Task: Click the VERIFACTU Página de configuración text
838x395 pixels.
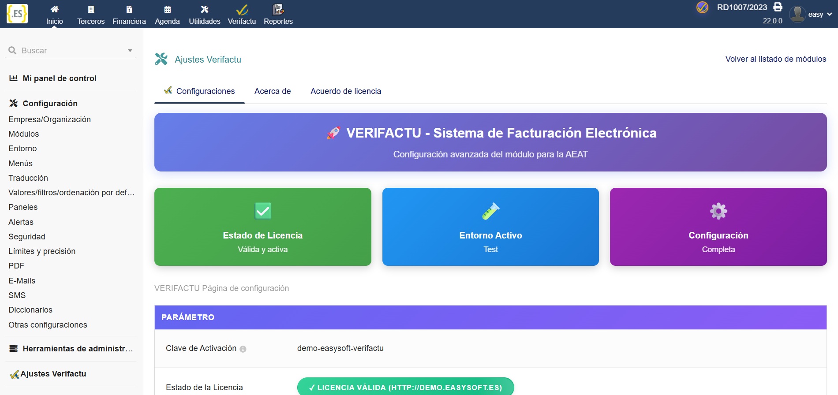Action: [x=221, y=288]
